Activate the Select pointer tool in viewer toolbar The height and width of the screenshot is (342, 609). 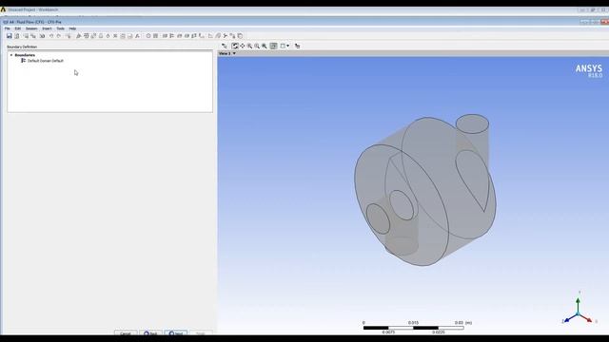tap(225, 46)
